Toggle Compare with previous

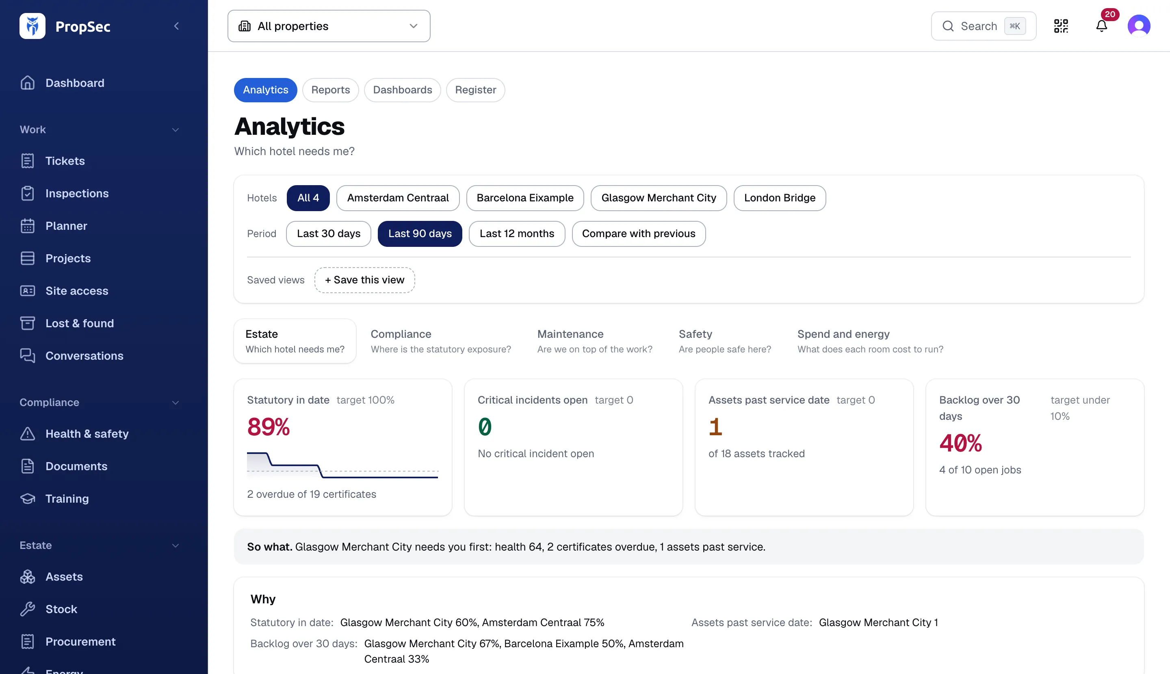(x=639, y=234)
